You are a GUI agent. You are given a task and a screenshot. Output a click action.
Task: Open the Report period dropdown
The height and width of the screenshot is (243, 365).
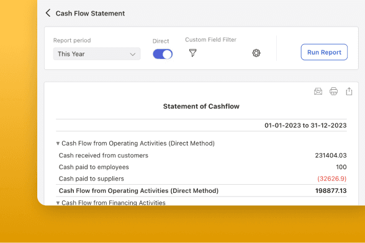tap(97, 54)
